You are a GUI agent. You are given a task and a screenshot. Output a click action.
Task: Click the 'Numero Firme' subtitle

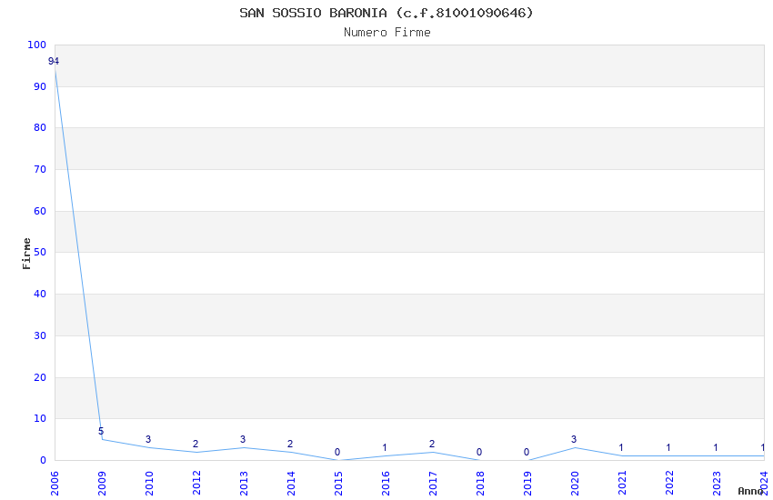tap(387, 33)
